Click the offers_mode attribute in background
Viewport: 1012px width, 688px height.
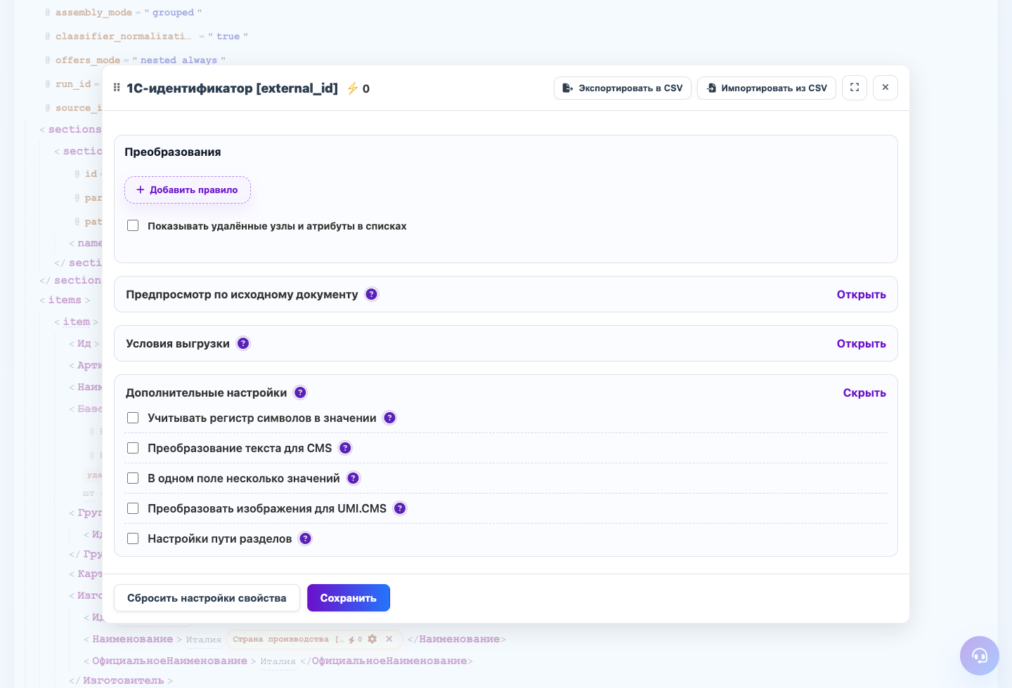(88, 60)
